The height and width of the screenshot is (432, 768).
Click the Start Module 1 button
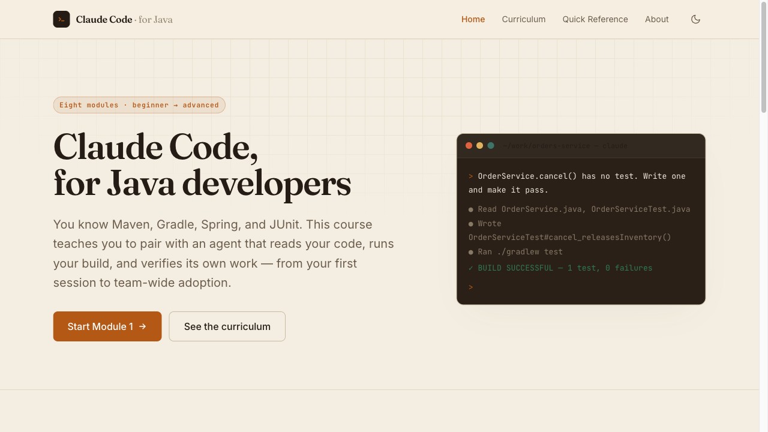coord(107,326)
